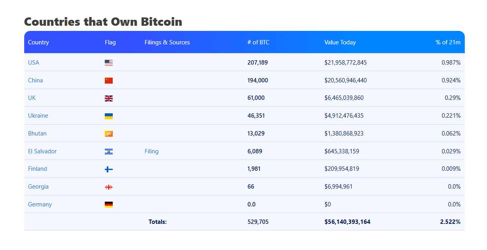Screen dimensions: 487x250
Task: Open the China country link
Action: pos(35,80)
